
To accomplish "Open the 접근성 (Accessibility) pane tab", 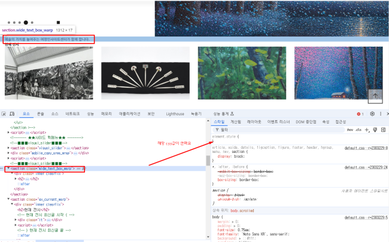I will click(x=341, y=122).
